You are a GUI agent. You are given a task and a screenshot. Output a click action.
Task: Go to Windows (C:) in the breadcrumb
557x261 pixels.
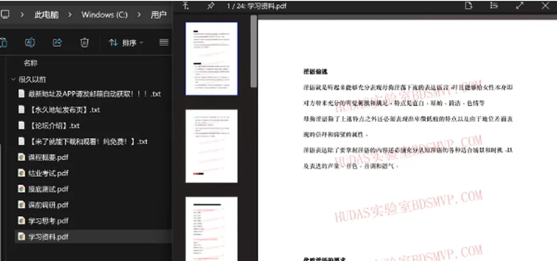104,14
